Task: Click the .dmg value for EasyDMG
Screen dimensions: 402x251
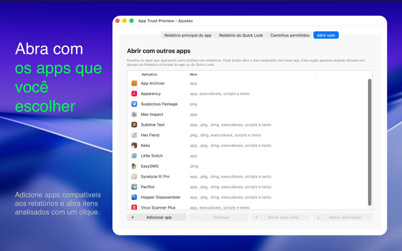Action: click(194, 166)
